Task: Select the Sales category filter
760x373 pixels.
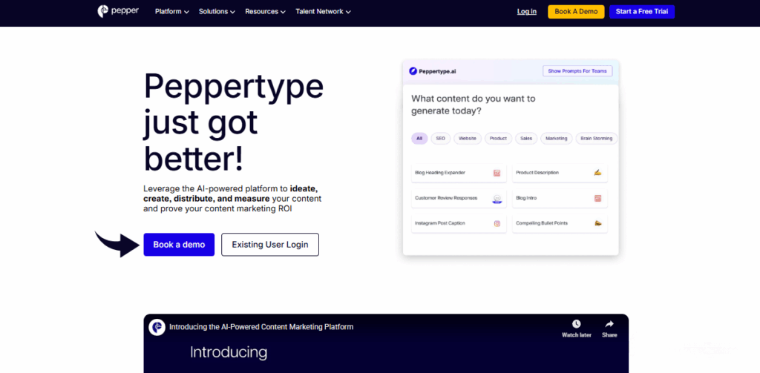Action: (x=526, y=139)
